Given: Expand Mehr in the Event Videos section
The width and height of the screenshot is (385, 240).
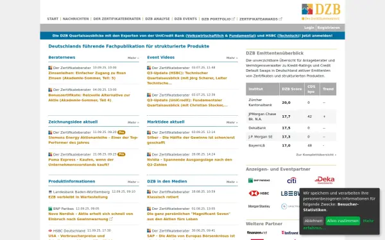Looking at the screenshot, I should [x=232, y=58].
